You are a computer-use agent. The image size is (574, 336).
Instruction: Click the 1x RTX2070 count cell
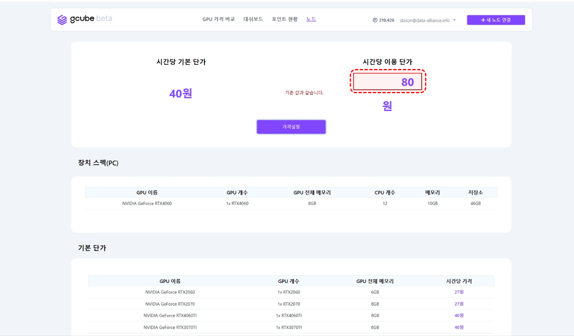[289, 304]
